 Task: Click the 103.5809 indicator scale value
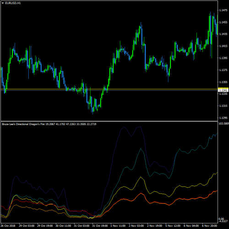pos(224,123)
